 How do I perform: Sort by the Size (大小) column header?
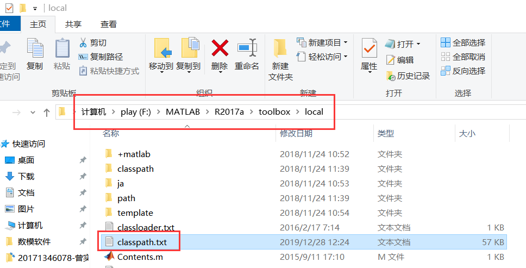(467, 134)
